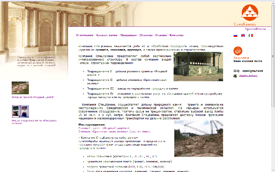This screenshot has width=275, height=172.
Task: Click the SpecialStone logo caption
Action: (255, 29)
